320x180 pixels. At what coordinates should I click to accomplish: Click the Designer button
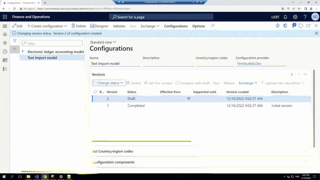[99, 26]
